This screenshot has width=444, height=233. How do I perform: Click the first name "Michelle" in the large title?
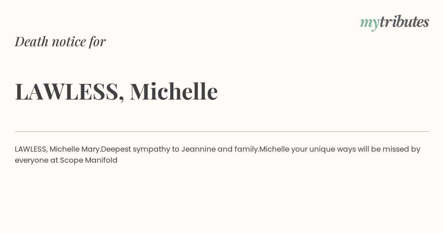click(174, 91)
